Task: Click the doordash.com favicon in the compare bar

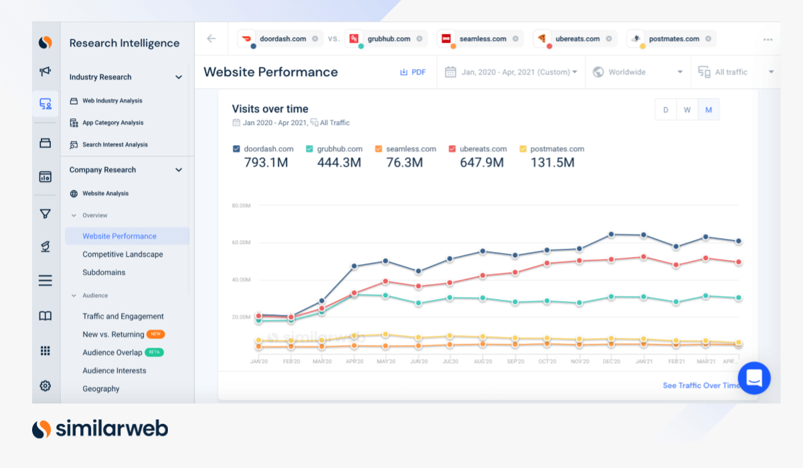Action: click(x=248, y=39)
